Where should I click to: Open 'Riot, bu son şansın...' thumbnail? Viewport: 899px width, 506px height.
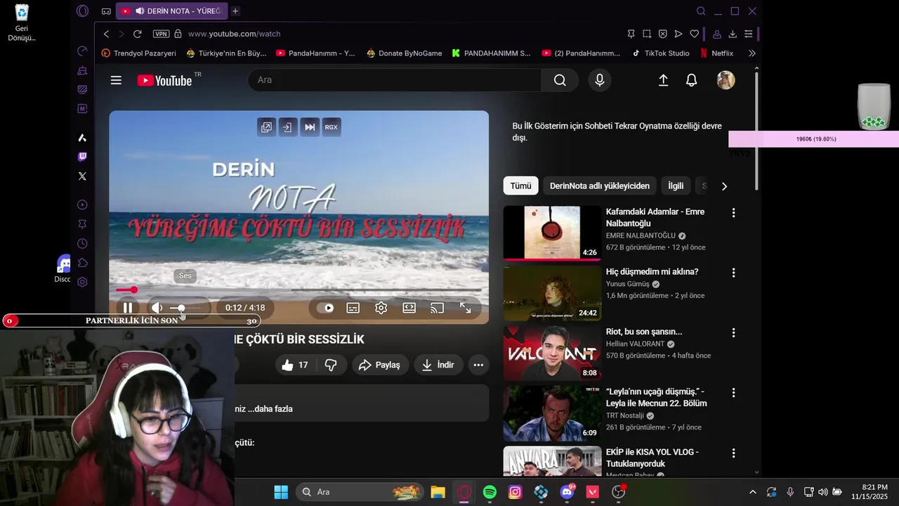pyautogui.click(x=552, y=353)
